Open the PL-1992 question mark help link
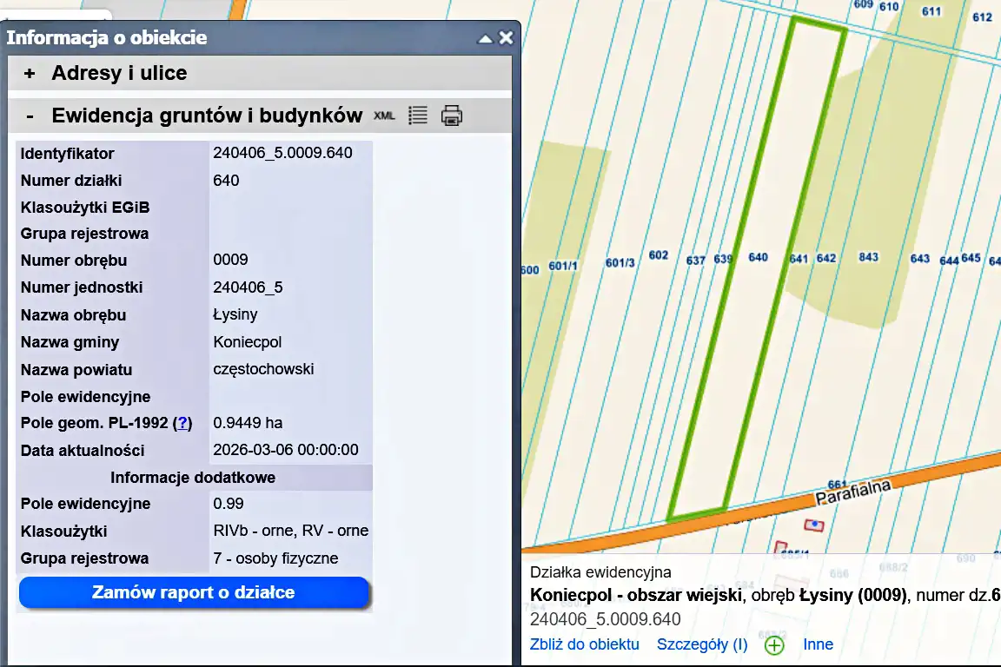1001x667 pixels. pos(182,423)
